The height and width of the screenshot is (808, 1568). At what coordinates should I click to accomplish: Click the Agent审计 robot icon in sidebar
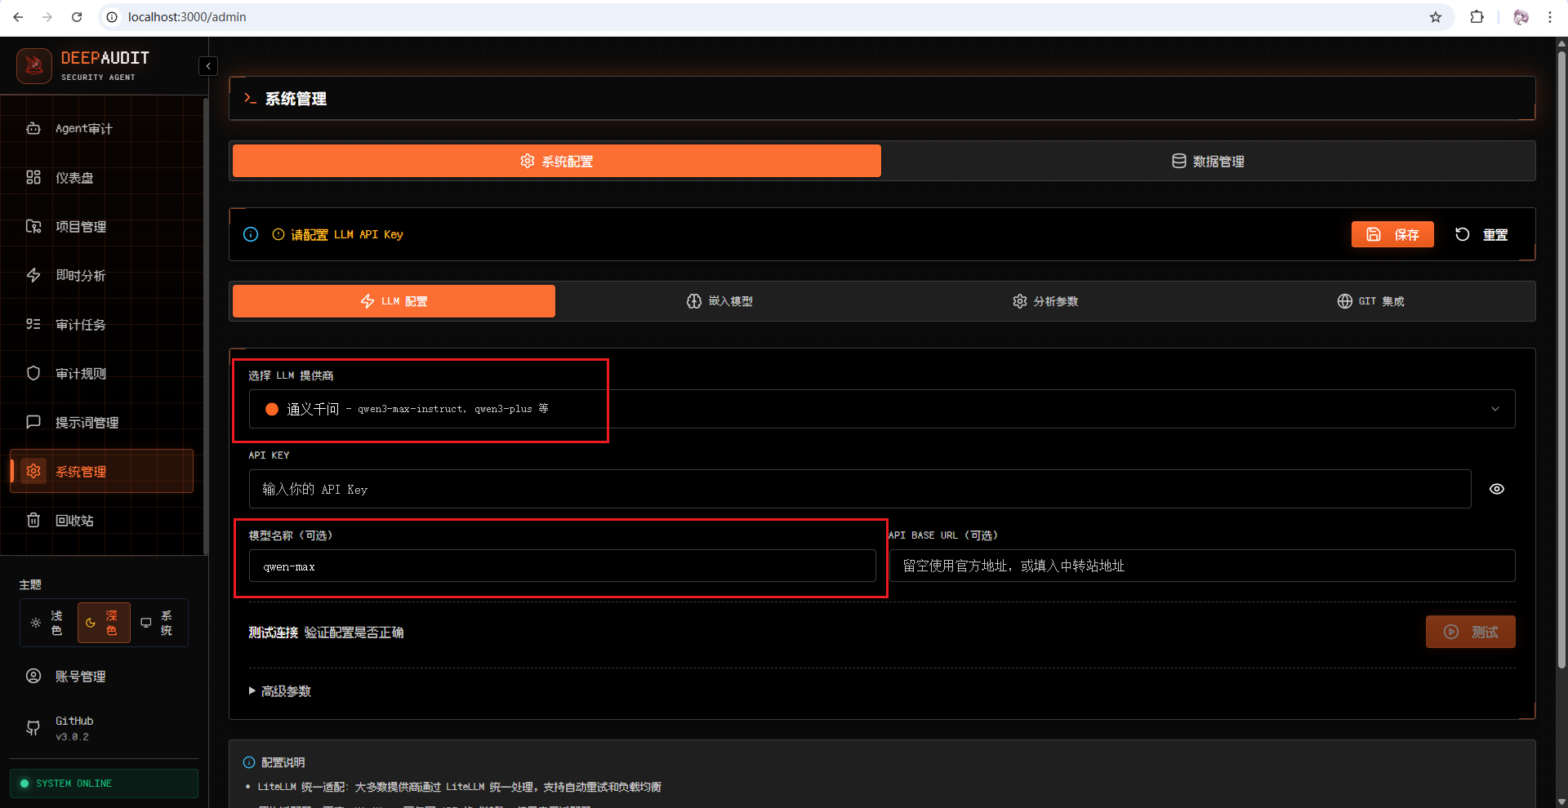click(33, 129)
